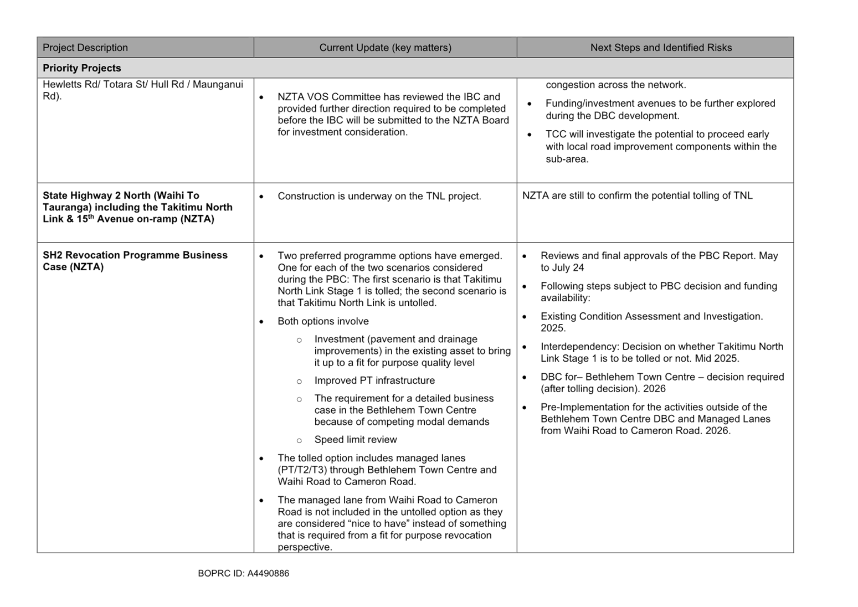Select the 'Both options involve' bullet

(x=323, y=321)
